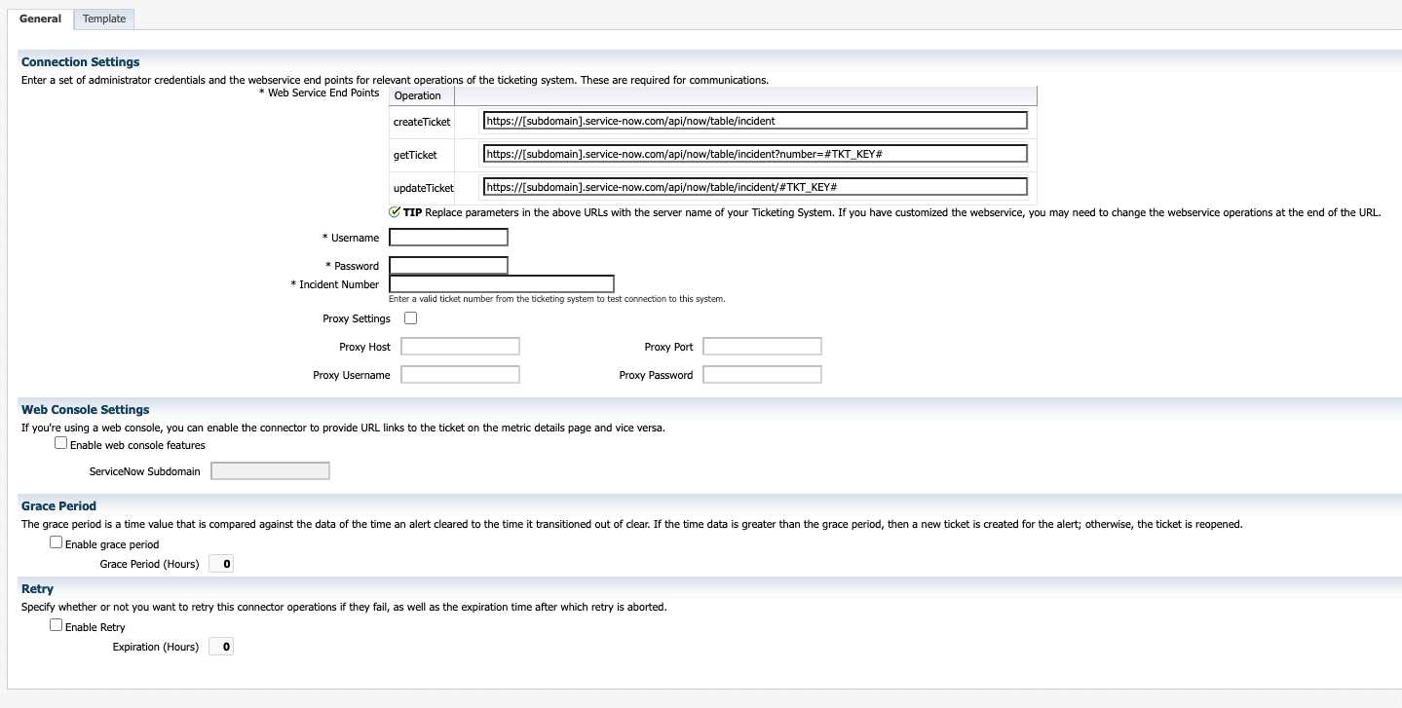The width and height of the screenshot is (1402, 708).
Task: Switch to the Template tab
Action: coord(102,18)
